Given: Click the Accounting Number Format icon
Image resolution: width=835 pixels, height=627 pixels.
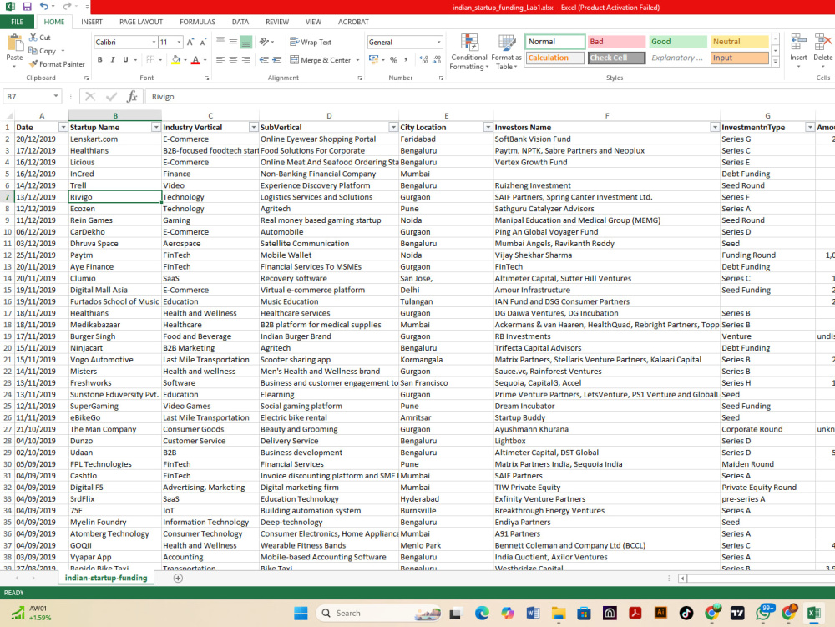Looking at the screenshot, I should click(x=374, y=59).
